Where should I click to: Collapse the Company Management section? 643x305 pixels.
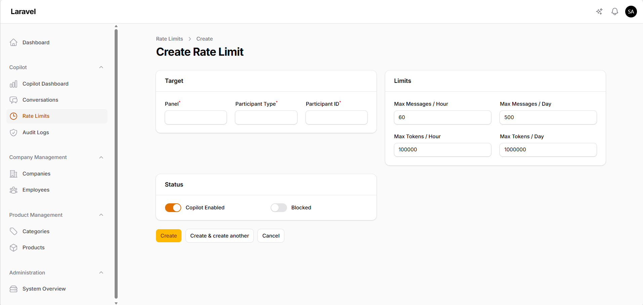101,157
